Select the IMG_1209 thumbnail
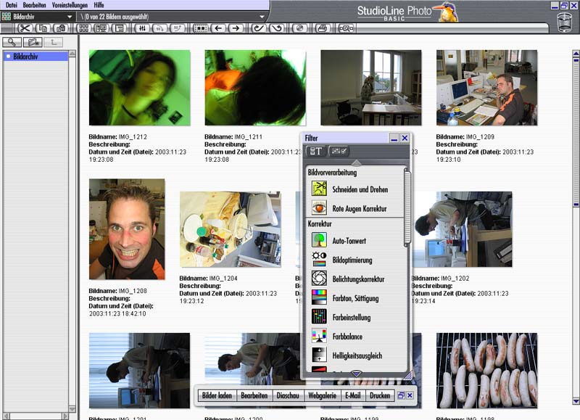580x420 pixels. [486, 88]
